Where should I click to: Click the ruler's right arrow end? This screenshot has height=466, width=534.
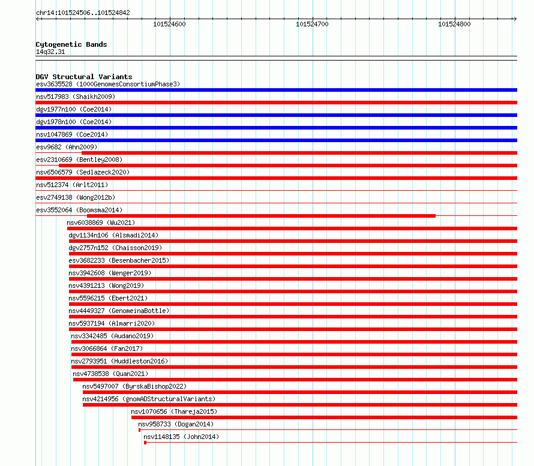click(515, 19)
